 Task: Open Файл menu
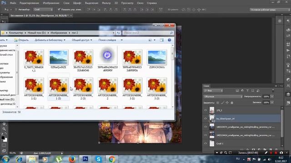13,3
